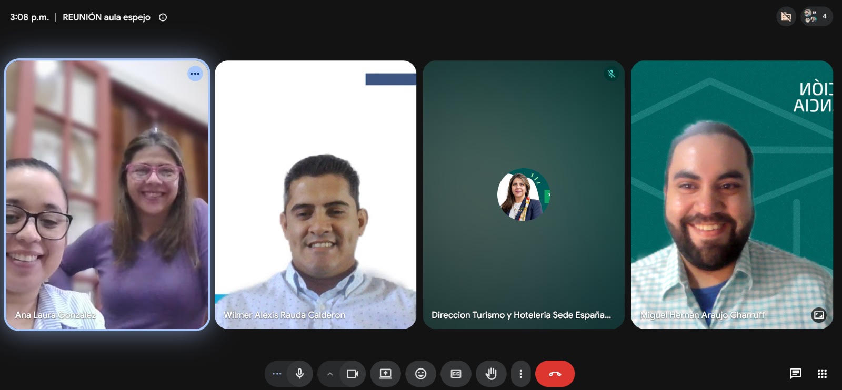The height and width of the screenshot is (390, 842).
Task: Mute the microphone
Action: (x=300, y=374)
